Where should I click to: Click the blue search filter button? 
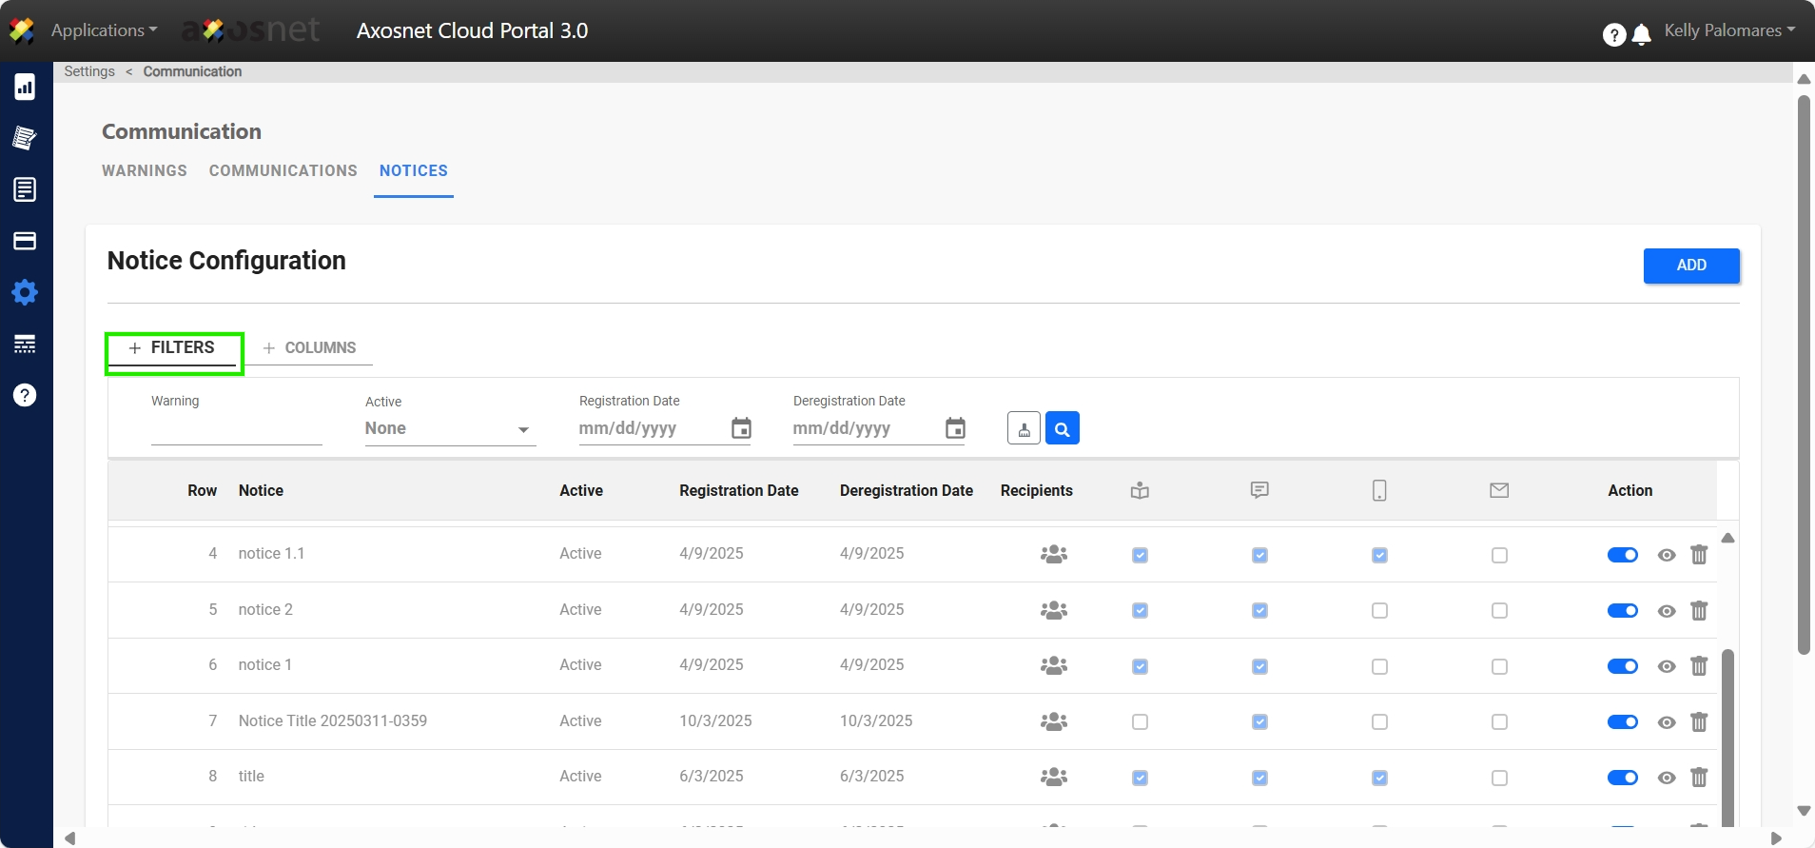[x=1062, y=429]
